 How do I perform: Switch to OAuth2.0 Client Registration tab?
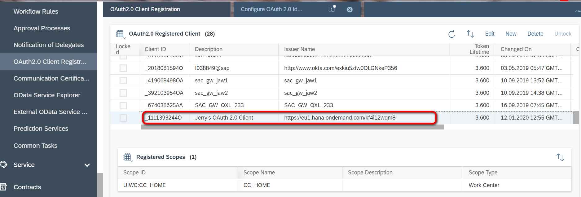point(167,9)
